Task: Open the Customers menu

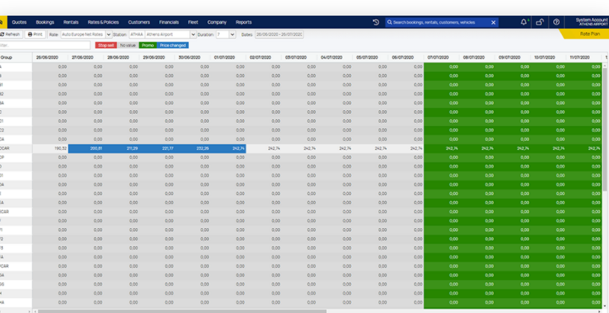Action: coord(139,22)
